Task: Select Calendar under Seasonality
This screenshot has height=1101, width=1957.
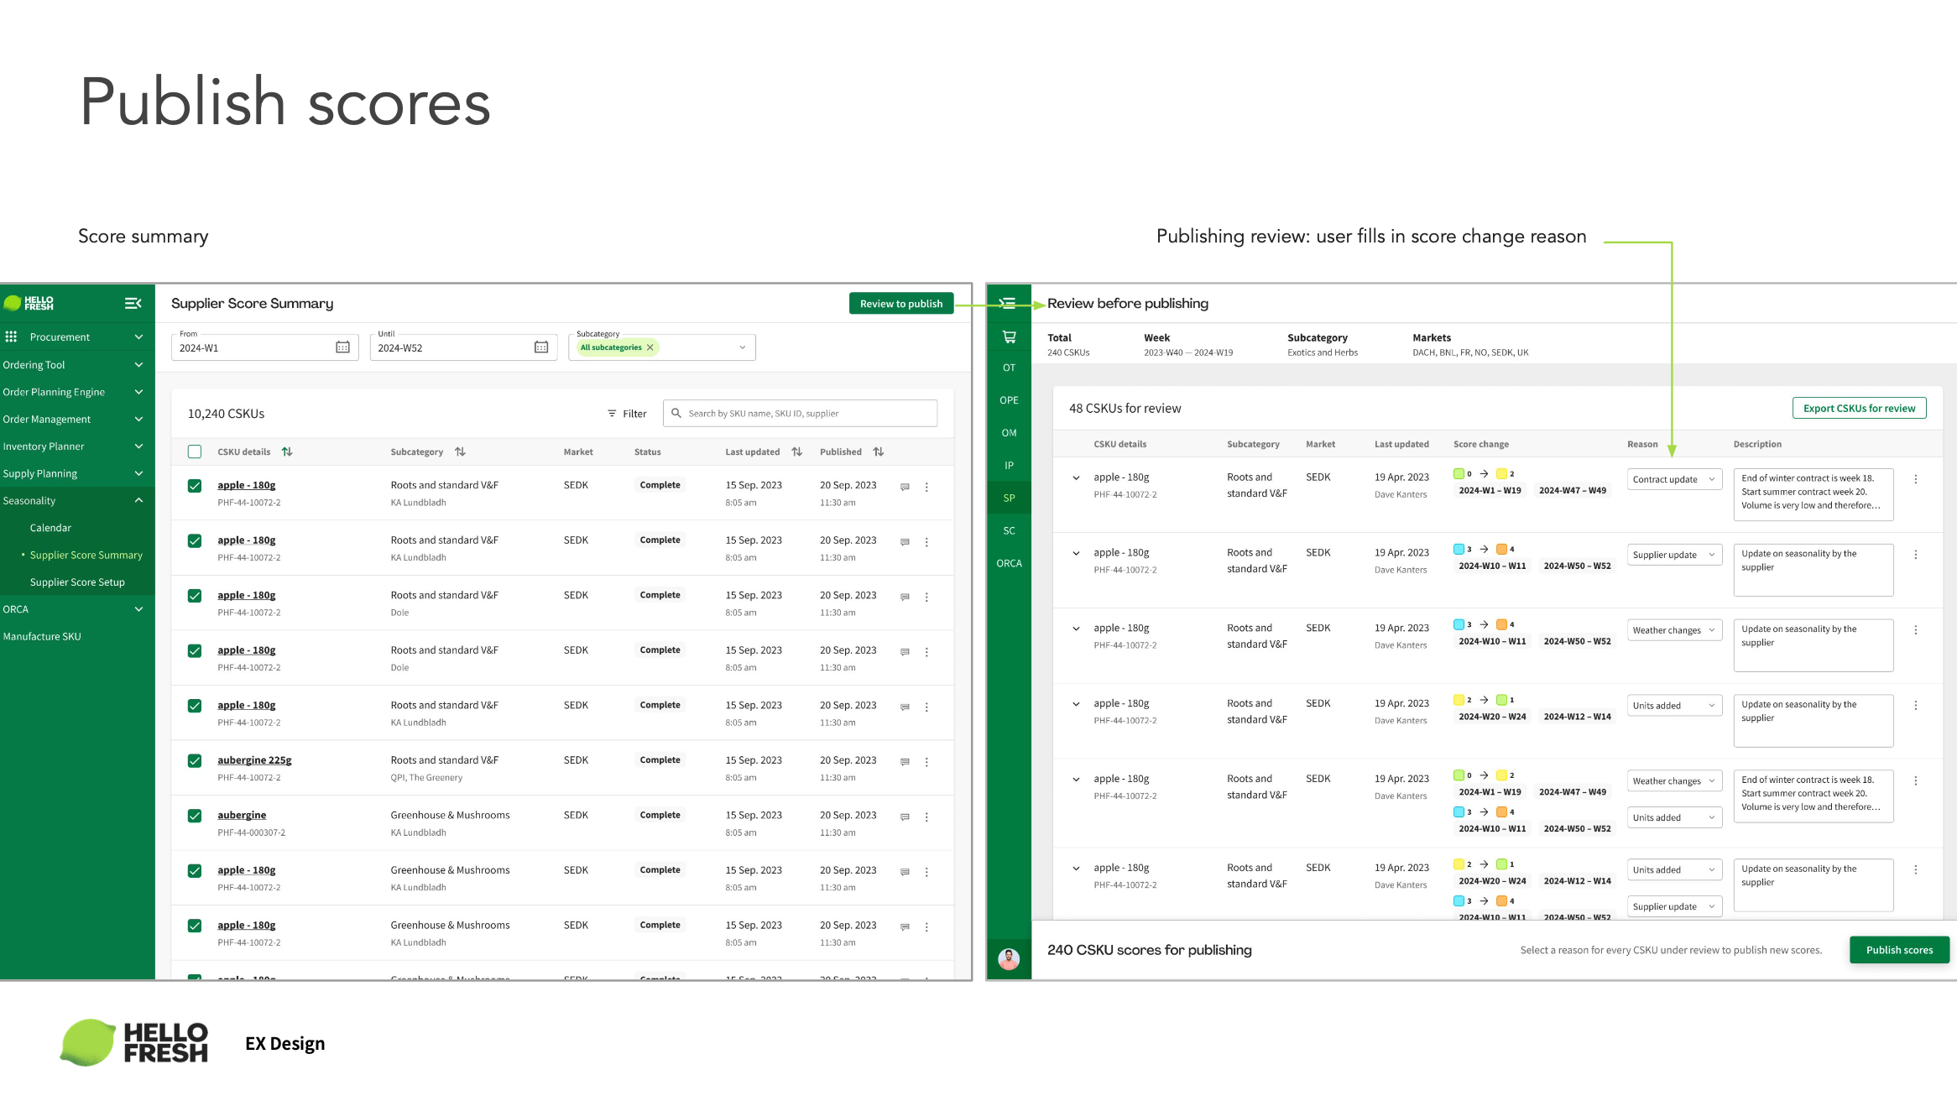Action: click(x=50, y=528)
